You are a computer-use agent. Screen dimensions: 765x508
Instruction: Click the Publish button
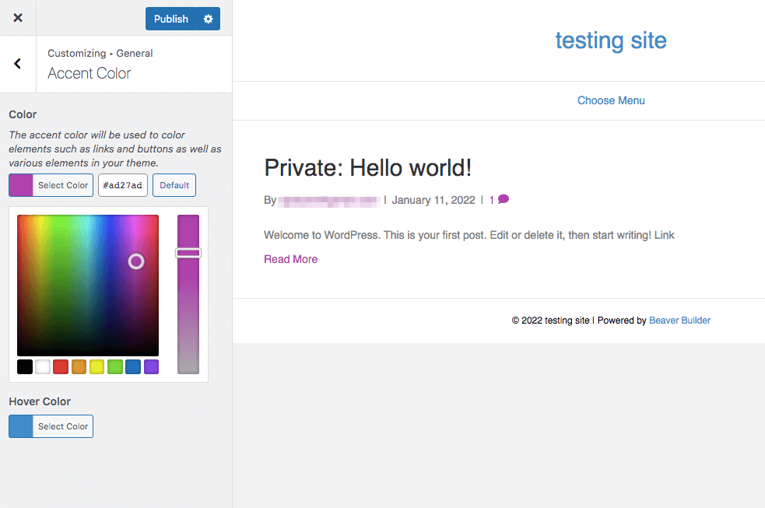[x=171, y=19]
